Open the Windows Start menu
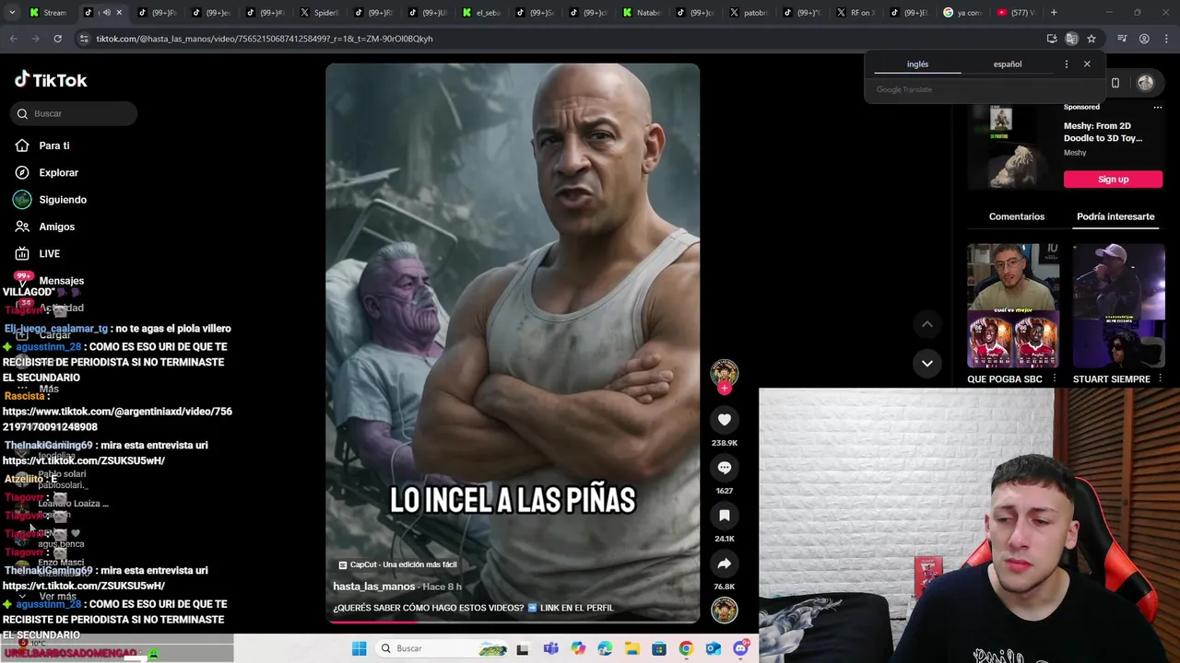The image size is (1180, 663). click(359, 648)
